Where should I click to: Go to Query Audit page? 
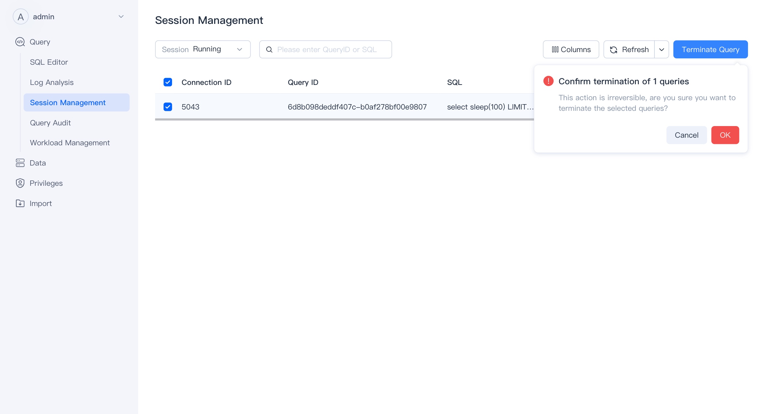[x=50, y=123]
